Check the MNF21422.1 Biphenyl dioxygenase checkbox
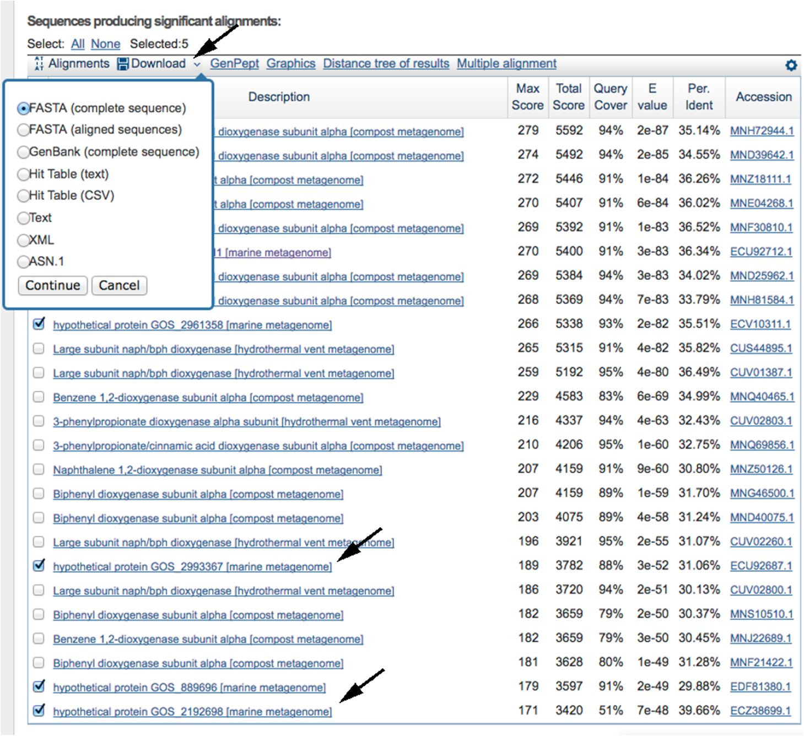804x736 pixels. [39, 663]
